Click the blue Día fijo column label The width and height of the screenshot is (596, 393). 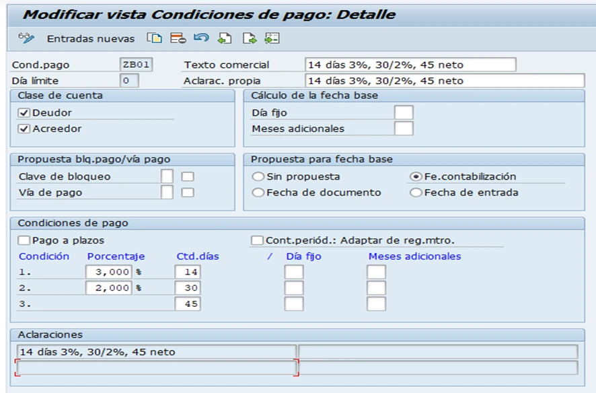coord(303,256)
